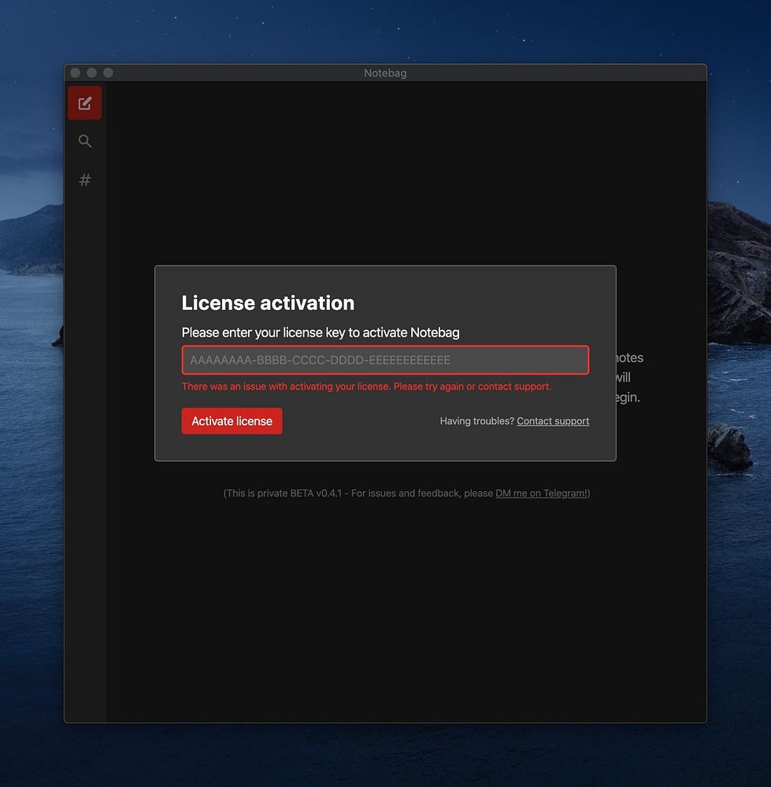
Task: Open the hashtag tags icon
Action: pos(85,179)
